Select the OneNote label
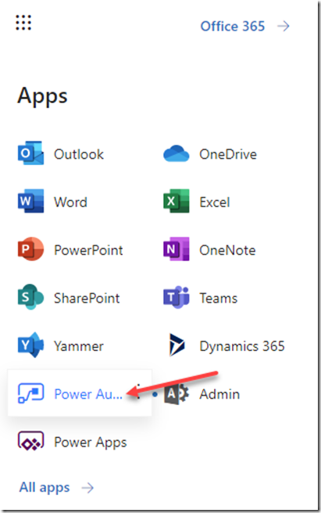 [x=227, y=250]
